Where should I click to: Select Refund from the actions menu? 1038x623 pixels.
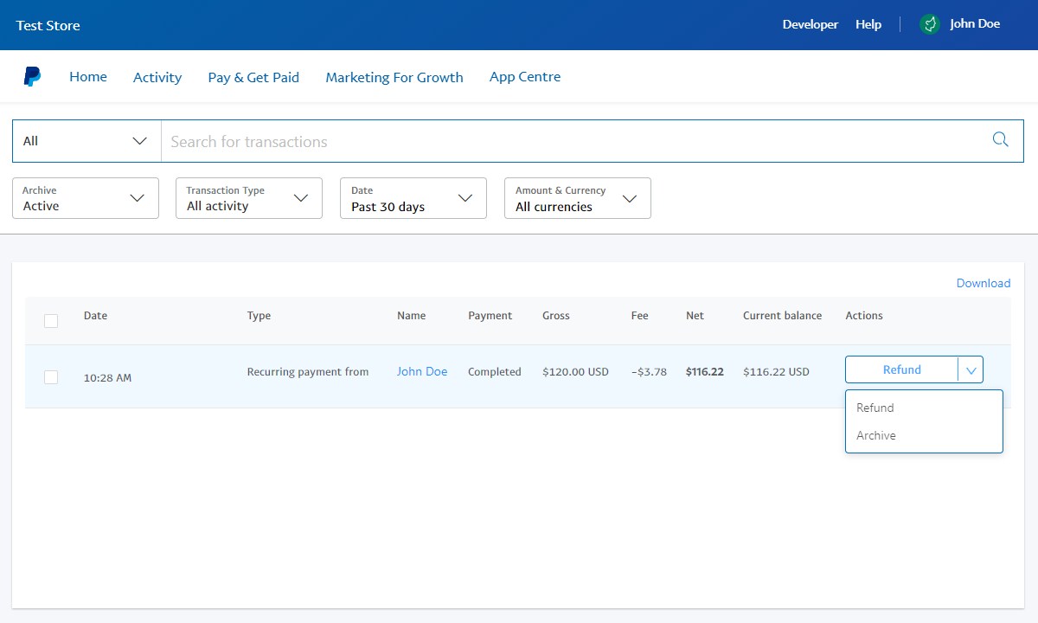[x=875, y=407]
